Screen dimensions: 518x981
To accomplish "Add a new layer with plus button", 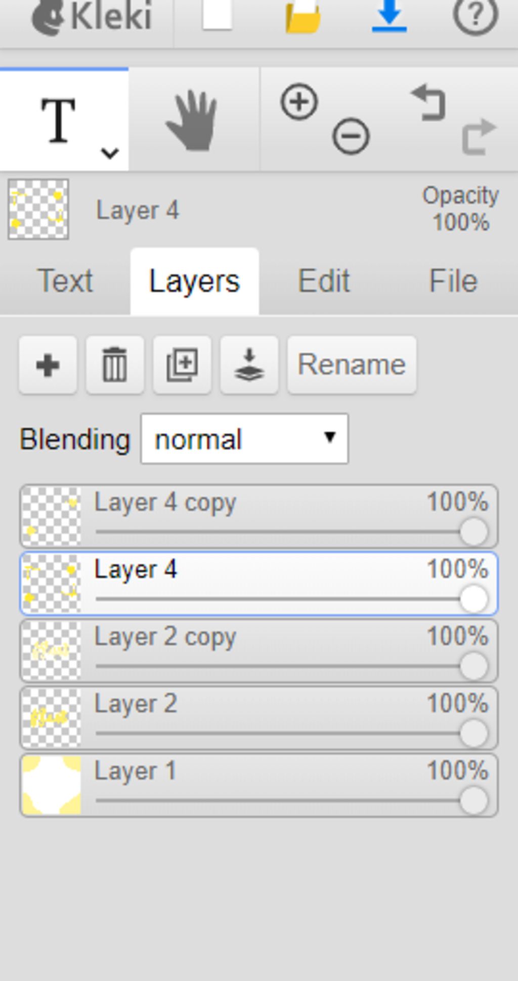I will point(48,364).
